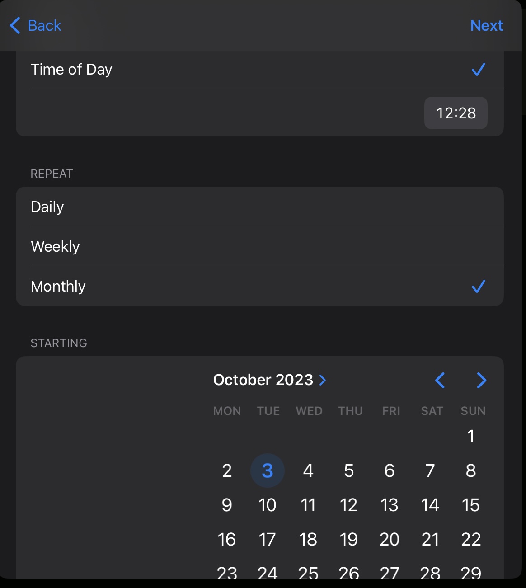Tap the Back chevron icon
The width and height of the screenshot is (526, 588).
(x=15, y=25)
